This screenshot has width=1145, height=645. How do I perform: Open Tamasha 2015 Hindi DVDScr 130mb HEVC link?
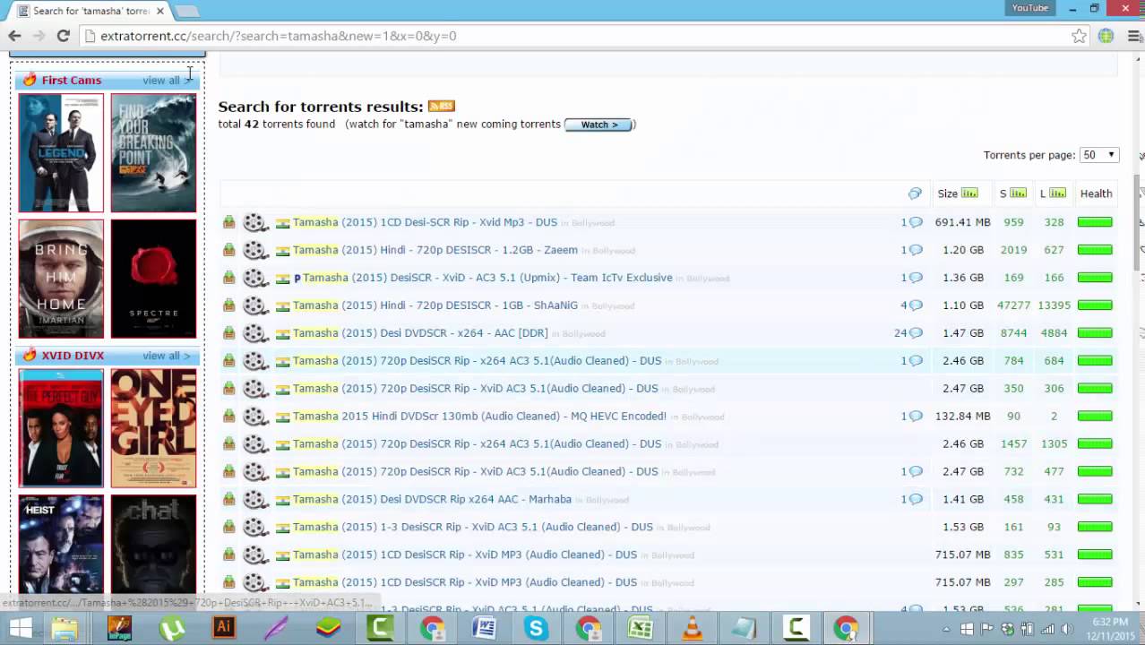point(479,417)
